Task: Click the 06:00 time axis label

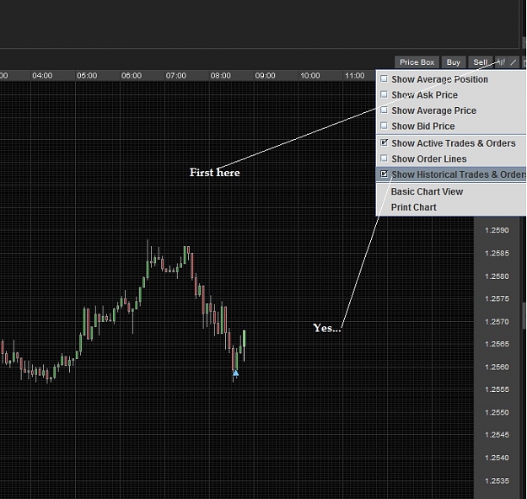Action: coord(132,76)
